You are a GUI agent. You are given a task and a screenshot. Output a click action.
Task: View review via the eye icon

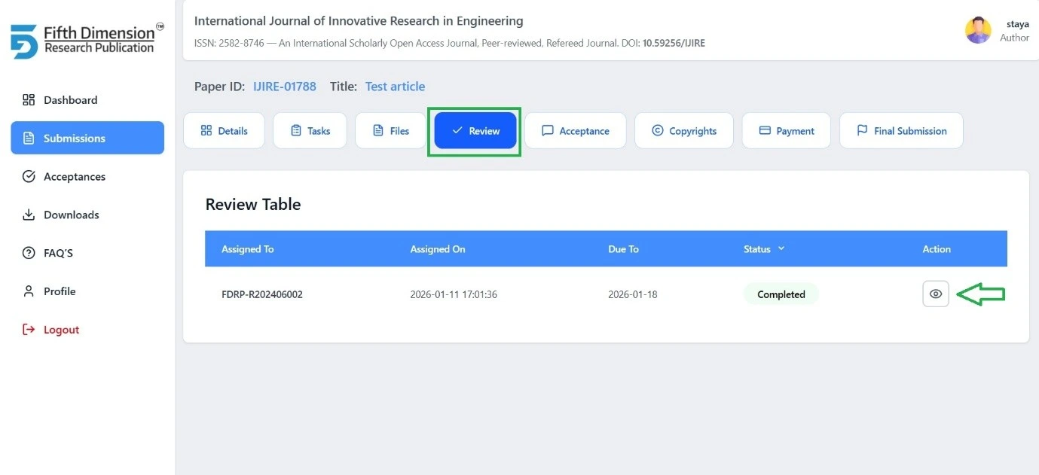[936, 294]
